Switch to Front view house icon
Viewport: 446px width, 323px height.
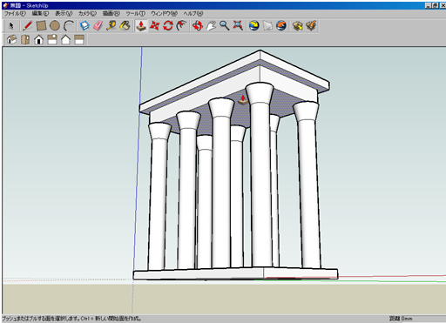38,39
